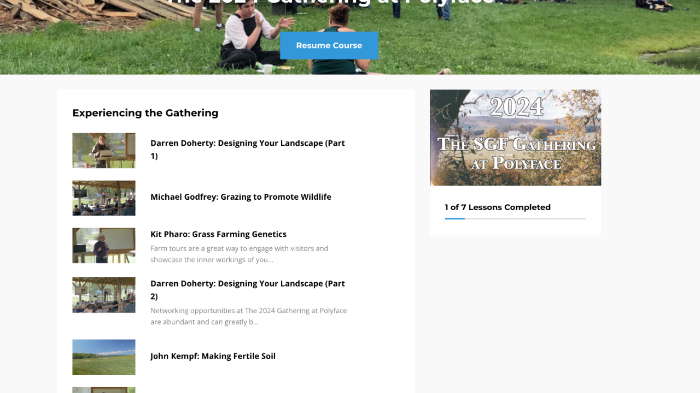700x393 pixels.
Task: Click the Experiencing the Gathering section heading
Action: (x=145, y=113)
